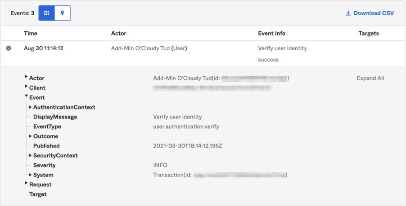Click the Download CSV link

click(x=370, y=13)
